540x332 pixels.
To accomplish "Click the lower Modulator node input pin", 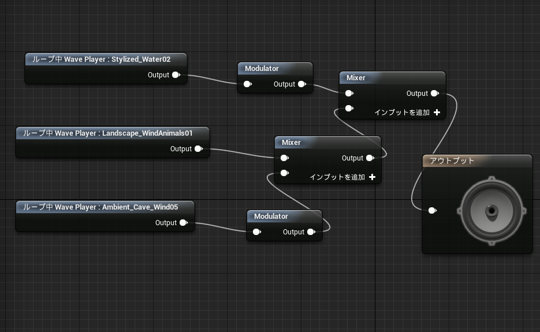I will [257, 232].
